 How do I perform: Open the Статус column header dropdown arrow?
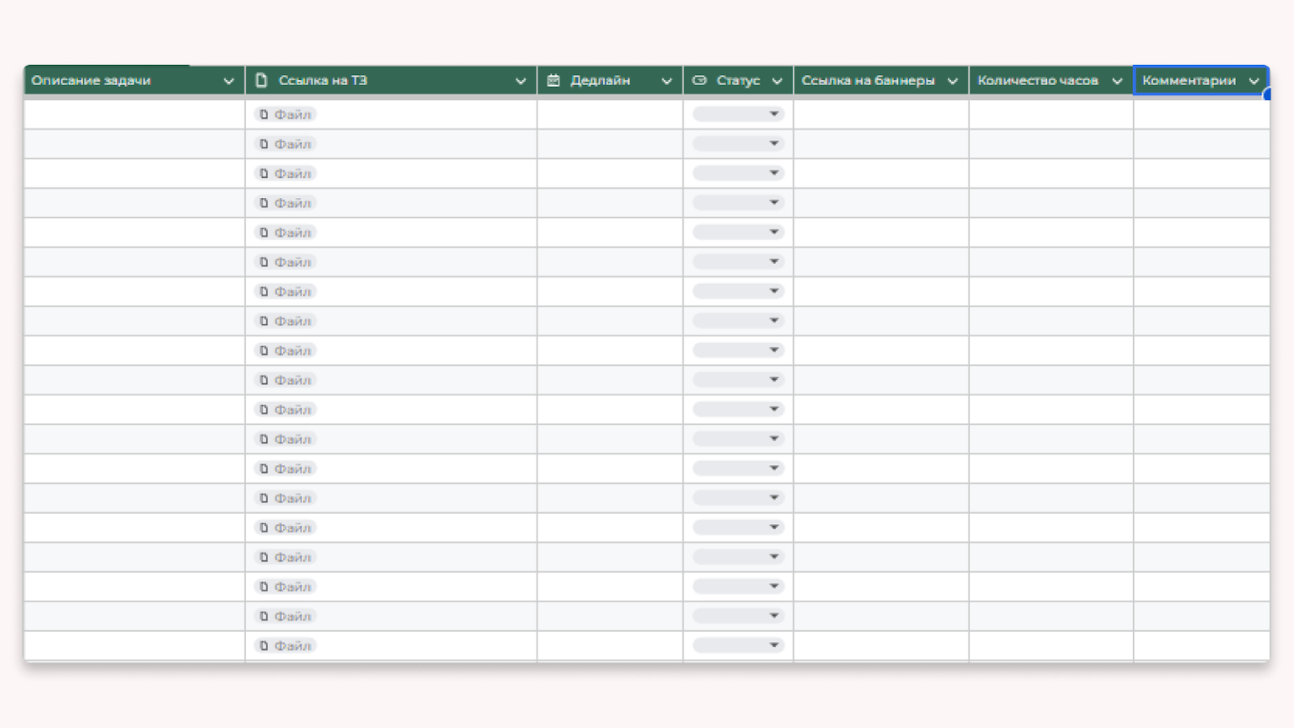pos(777,81)
